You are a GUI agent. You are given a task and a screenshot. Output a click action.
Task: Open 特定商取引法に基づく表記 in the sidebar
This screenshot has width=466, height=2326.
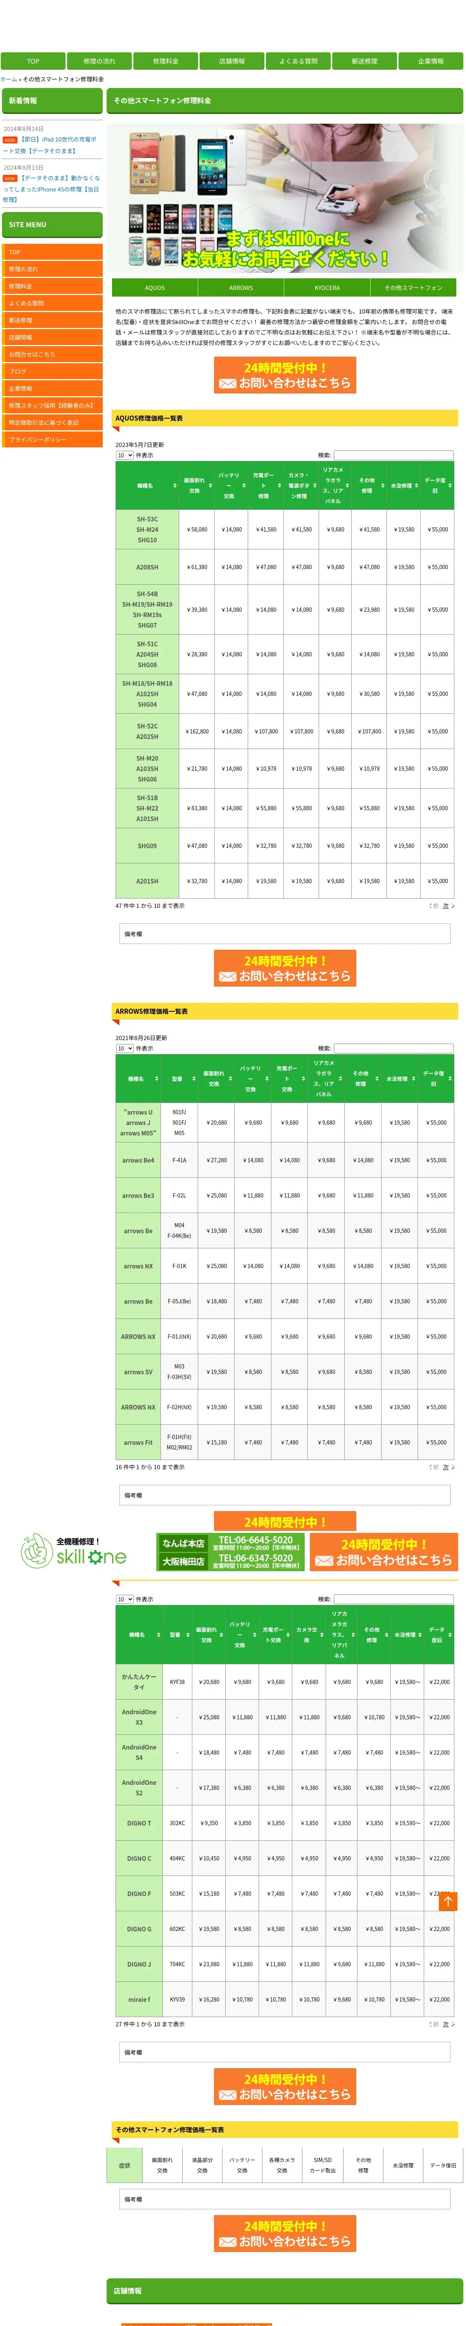pyautogui.click(x=52, y=423)
